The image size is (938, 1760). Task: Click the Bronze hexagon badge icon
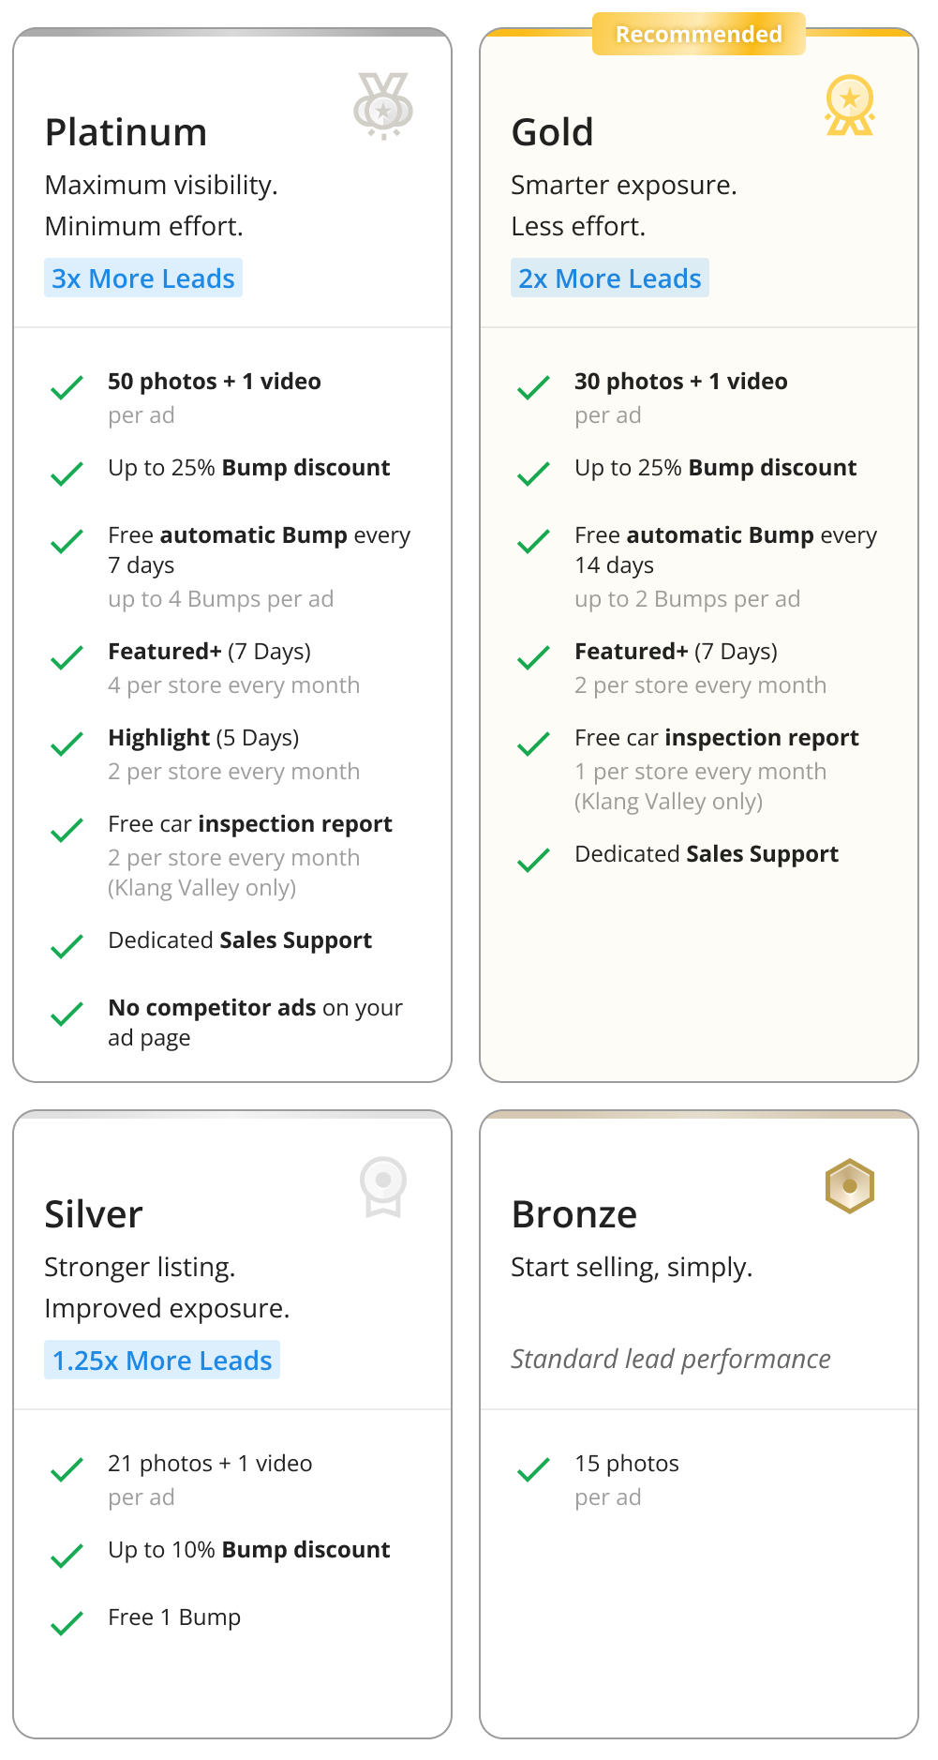coord(849,1185)
